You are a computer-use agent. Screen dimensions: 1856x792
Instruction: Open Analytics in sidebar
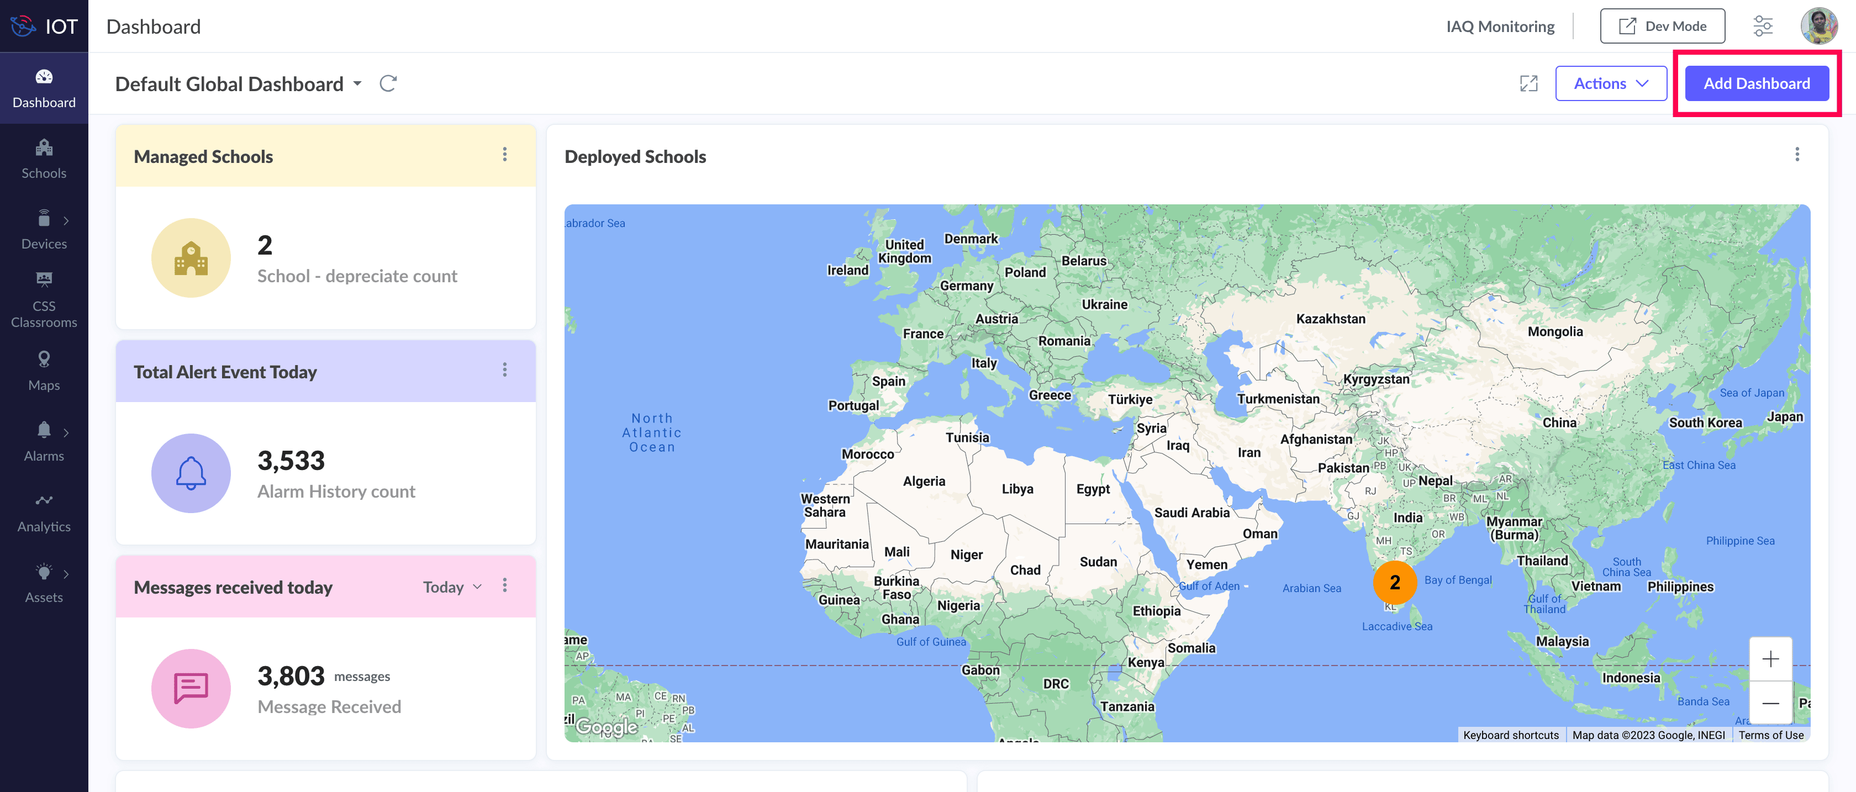(44, 513)
